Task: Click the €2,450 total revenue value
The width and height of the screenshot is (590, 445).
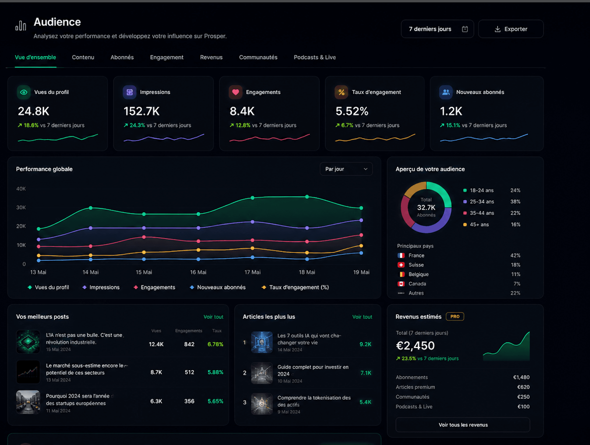Action: (415, 346)
